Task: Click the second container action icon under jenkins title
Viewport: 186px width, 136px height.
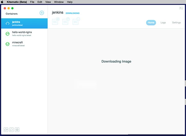Action: coord(66,21)
